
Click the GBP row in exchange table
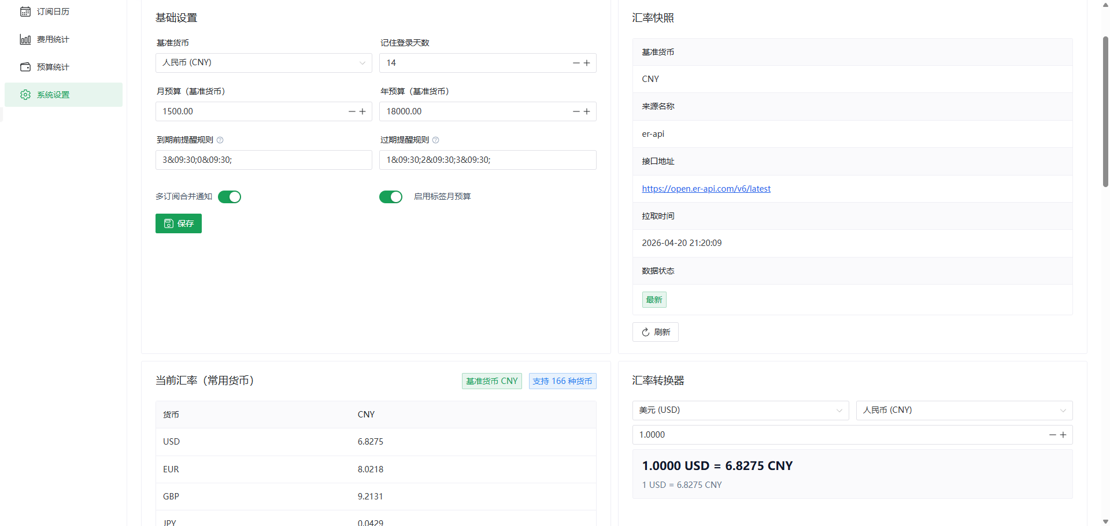coord(376,497)
